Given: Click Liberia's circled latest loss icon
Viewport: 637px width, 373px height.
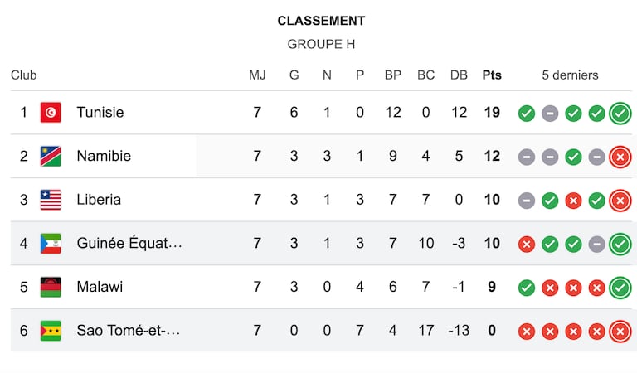Looking at the screenshot, I should [x=620, y=201].
